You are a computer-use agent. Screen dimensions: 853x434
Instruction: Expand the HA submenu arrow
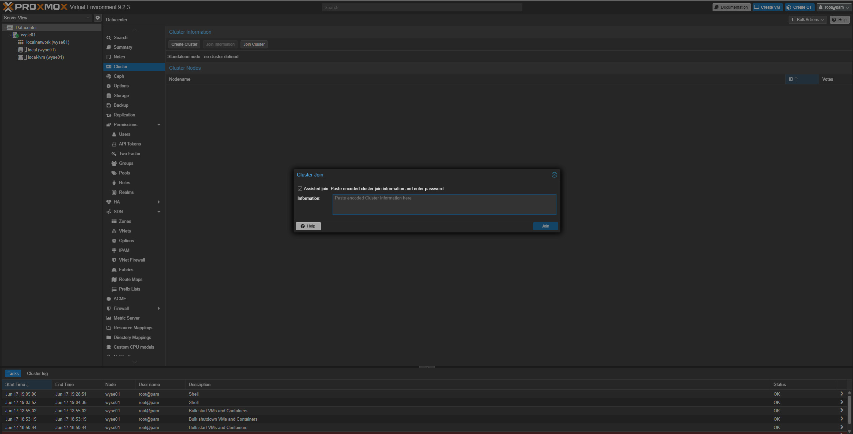(x=159, y=202)
